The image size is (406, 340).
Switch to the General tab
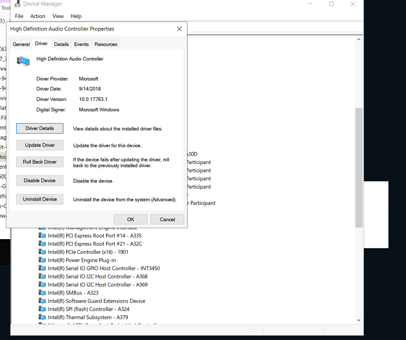21,44
